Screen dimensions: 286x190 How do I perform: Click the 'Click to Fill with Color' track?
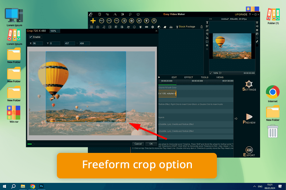click(196, 88)
